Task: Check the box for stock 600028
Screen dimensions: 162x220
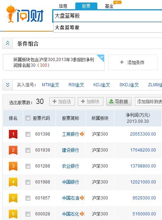Action: click(x=28, y=214)
